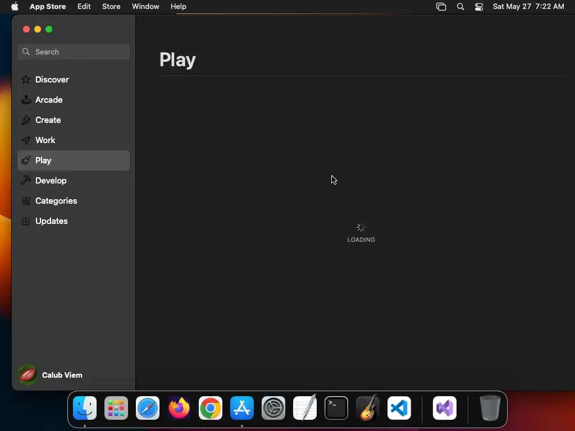Select the Arcade sidebar label
The height and width of the screenshot is (431, 575).
pos(49,100)
